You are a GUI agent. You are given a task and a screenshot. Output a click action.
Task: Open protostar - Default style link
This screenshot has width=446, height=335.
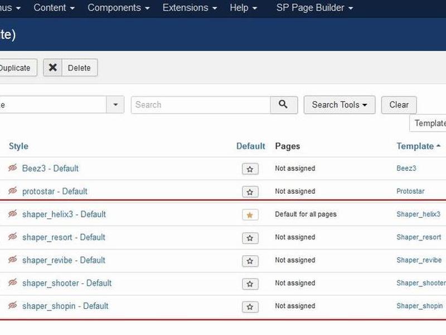pyautogui.click(x=55, y=191)
